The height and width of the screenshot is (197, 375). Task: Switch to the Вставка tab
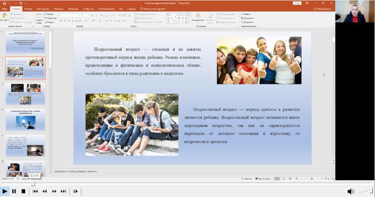[28, 9]
